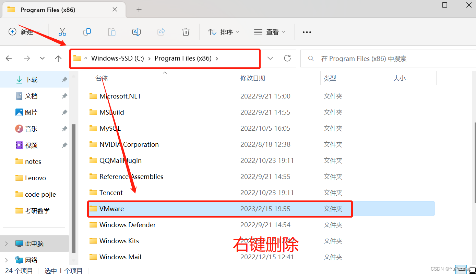Click the Tencent folder icon
Screen dimensions: 476x274
[93, 193]
